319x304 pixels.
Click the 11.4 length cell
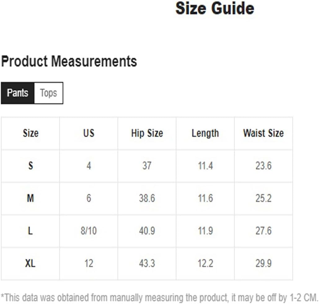(x=206, y=166)
